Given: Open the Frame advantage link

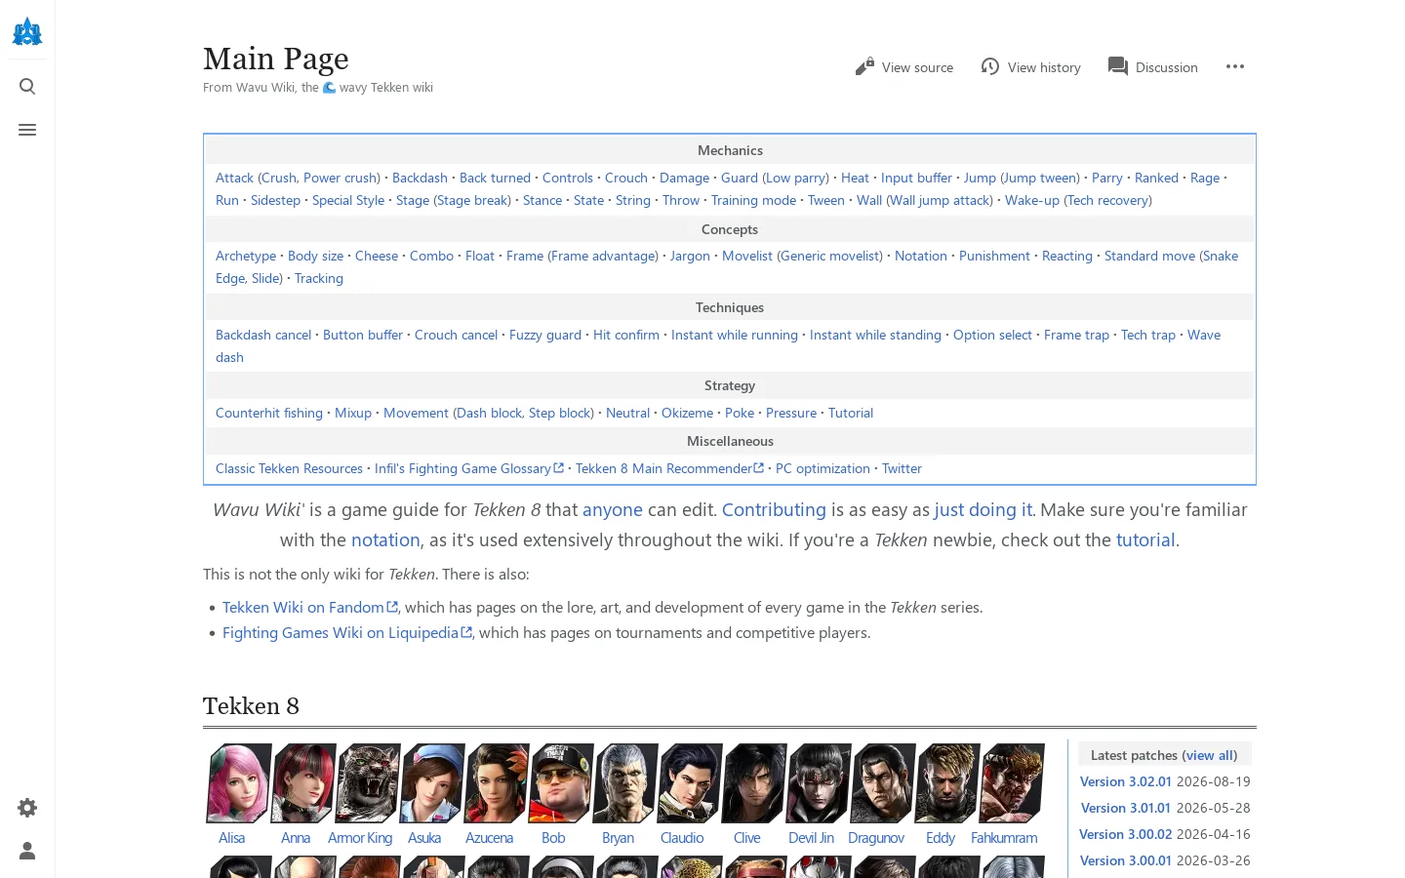Looking at the screenshot, I should (x=603, y=256).
